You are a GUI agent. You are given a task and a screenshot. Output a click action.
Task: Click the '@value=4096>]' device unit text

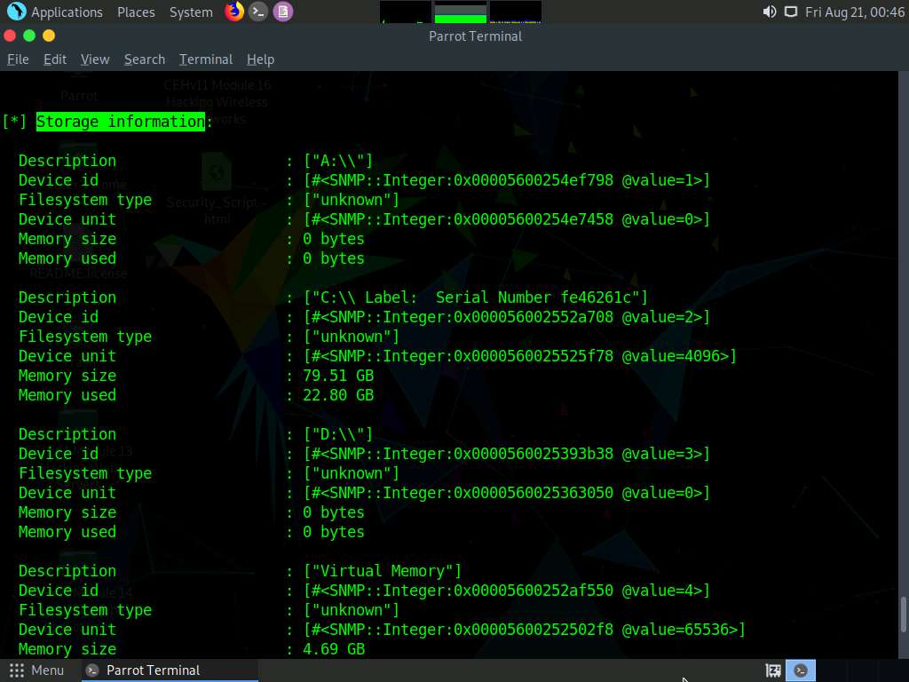[679, 356]
